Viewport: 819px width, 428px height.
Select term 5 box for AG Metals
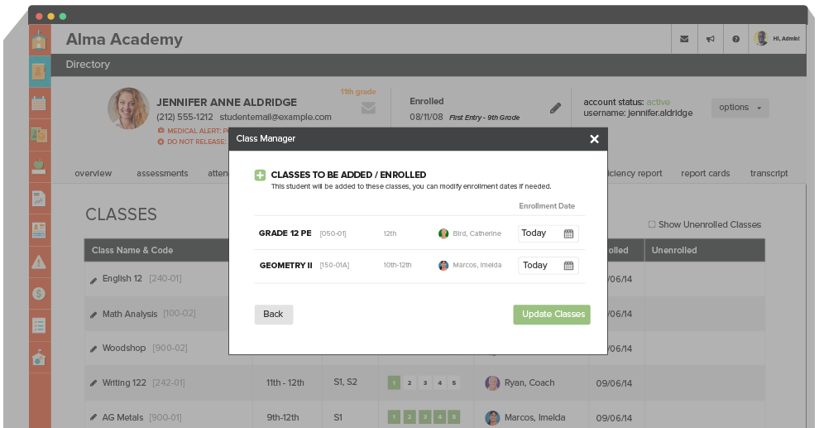(x=453, y=417)
